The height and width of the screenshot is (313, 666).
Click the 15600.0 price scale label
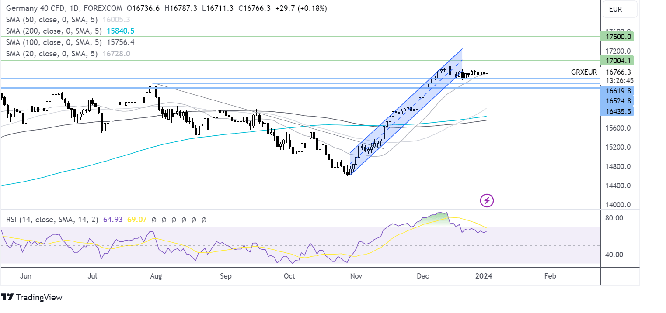[618, 128]
